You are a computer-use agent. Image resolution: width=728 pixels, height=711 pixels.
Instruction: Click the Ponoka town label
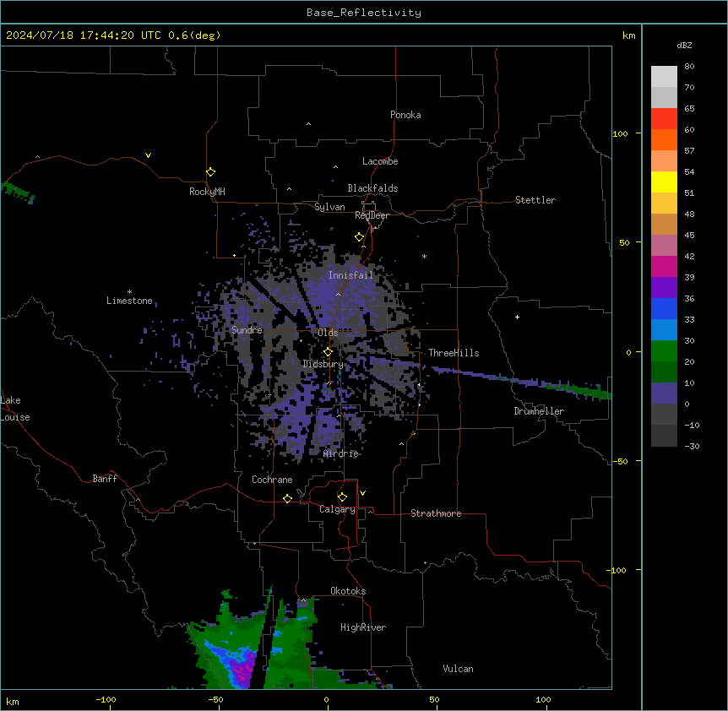tap(405, 115)
